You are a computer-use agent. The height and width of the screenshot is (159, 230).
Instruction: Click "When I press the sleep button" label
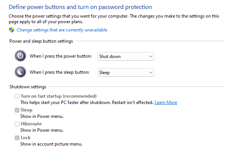(59, 72)
